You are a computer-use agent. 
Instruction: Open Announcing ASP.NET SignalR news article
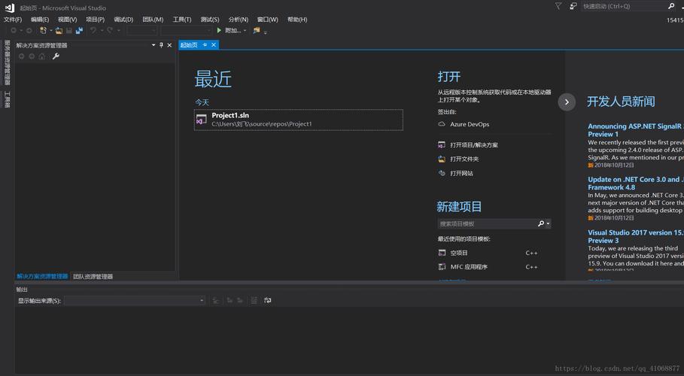click(636, 130)
